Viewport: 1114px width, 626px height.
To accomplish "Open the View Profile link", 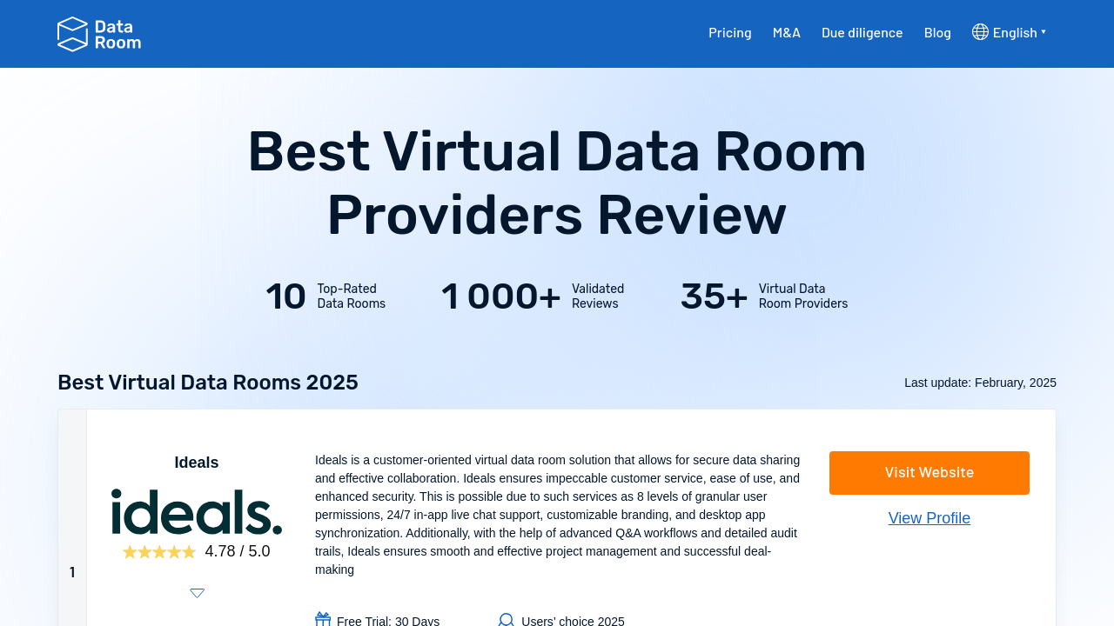I will tap(929, 518).
